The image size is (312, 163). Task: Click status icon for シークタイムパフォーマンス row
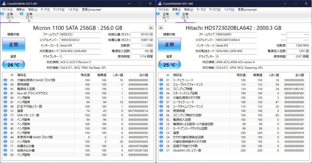point(161,106)
